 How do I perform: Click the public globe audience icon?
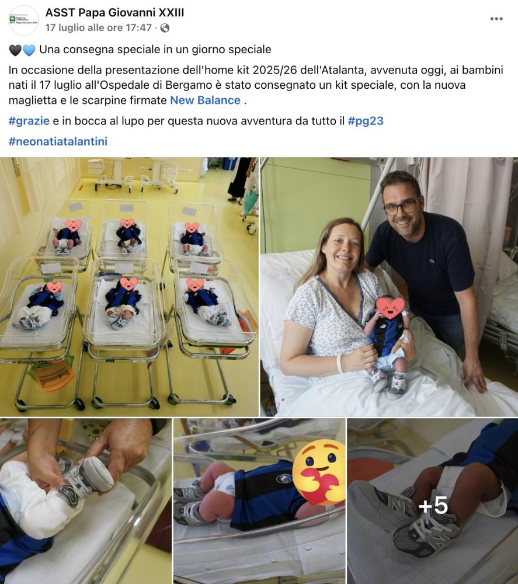(x=165, y=28)
